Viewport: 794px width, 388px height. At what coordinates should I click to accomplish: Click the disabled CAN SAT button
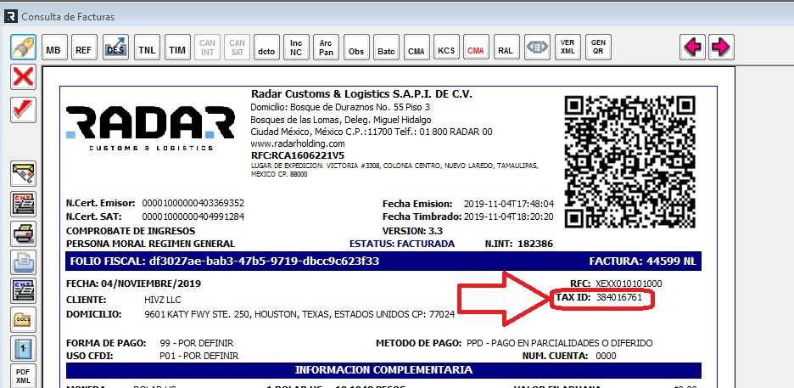237,47
